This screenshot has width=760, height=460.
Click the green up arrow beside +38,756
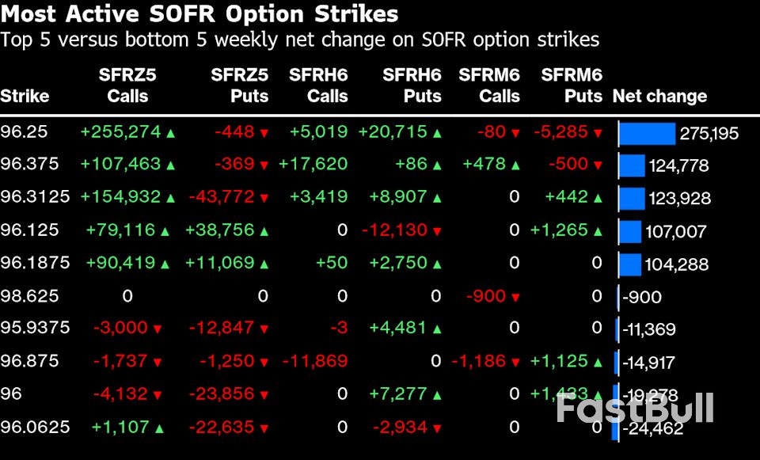click(x=264, y=231)
